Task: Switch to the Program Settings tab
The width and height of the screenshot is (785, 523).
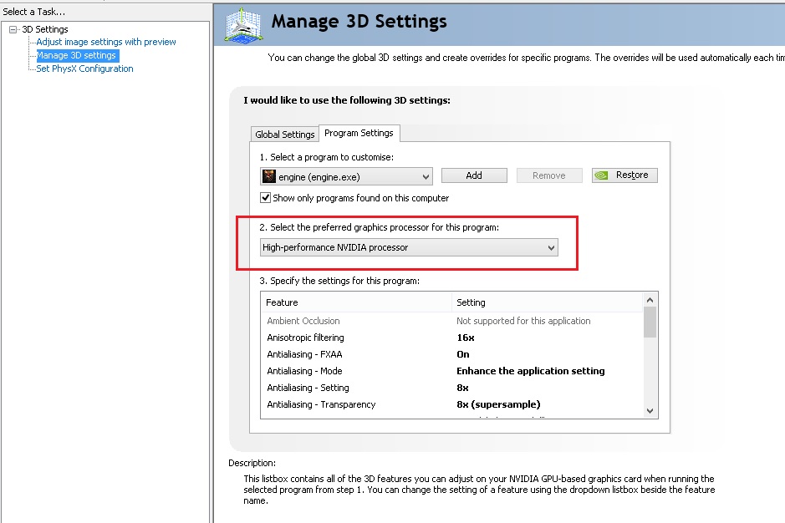Action: 359,133
